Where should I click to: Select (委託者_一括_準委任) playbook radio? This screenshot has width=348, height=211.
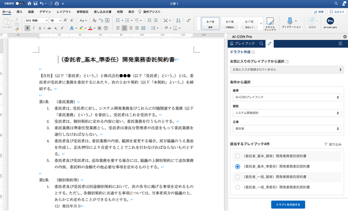click(x=238, y=187)
